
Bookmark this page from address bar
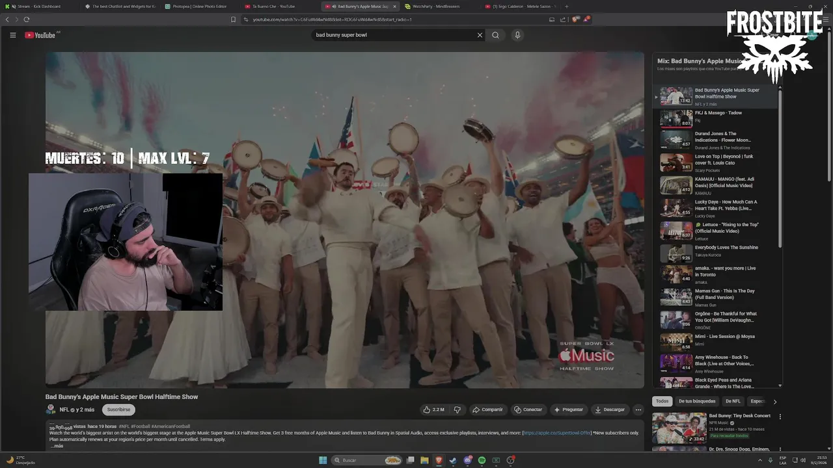click(234, 19)
